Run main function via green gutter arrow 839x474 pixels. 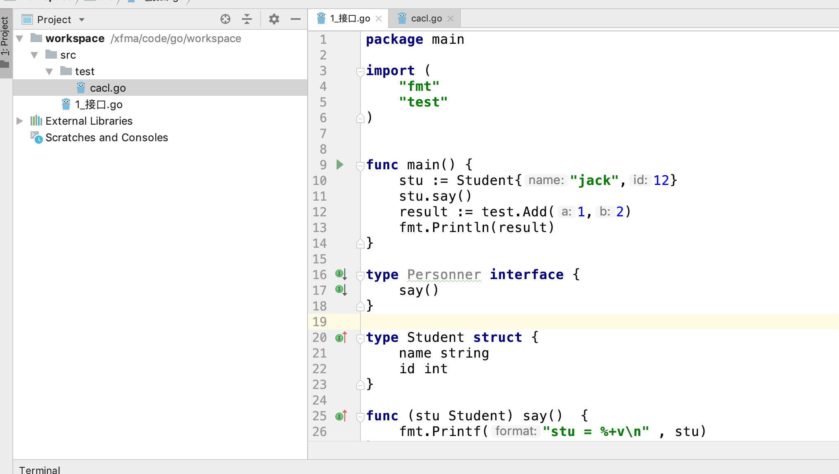pyautogui.click(x=340, y=165)
